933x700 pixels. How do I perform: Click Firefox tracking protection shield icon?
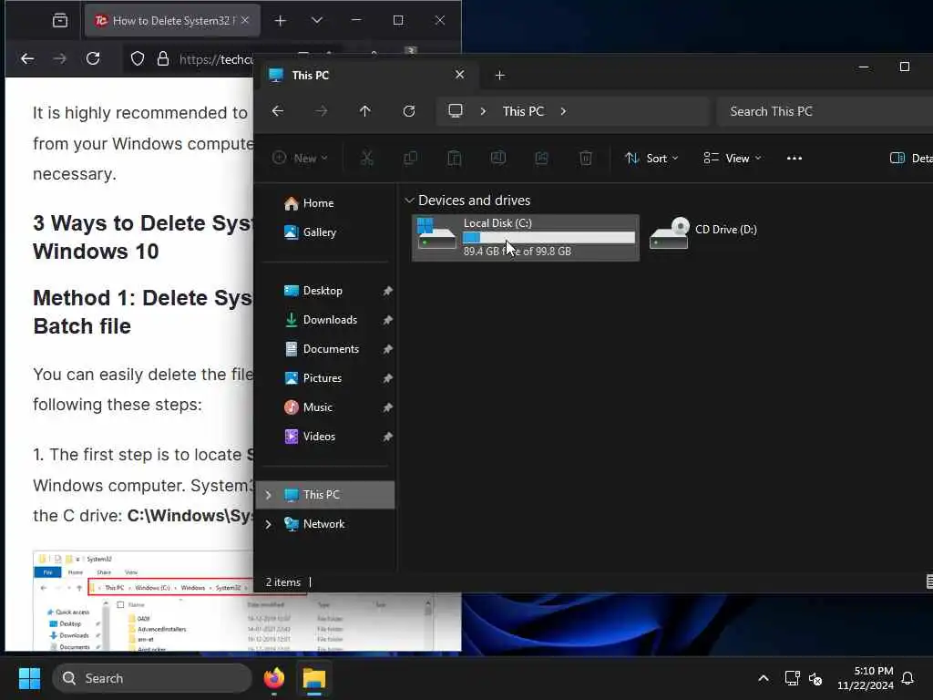[x=138, y=59]
